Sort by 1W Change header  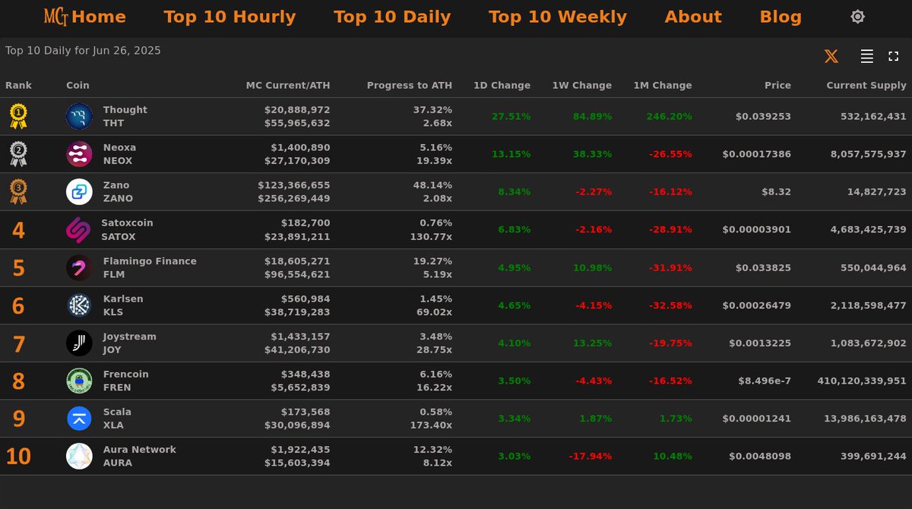581,85
